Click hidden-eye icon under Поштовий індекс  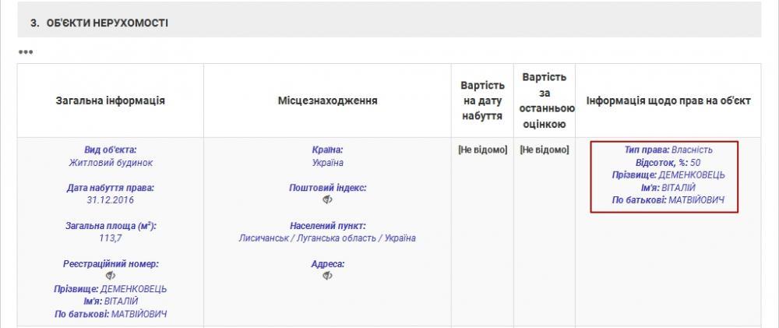click(x=327, y=199)
